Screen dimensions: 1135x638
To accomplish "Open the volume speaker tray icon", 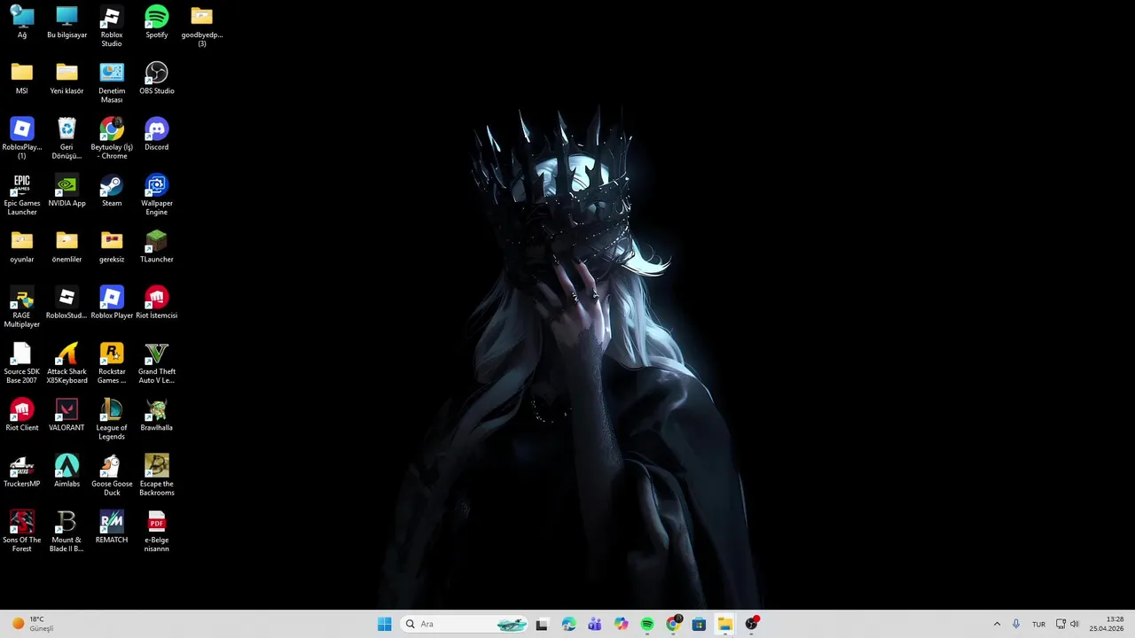I will coord(1075,624).
